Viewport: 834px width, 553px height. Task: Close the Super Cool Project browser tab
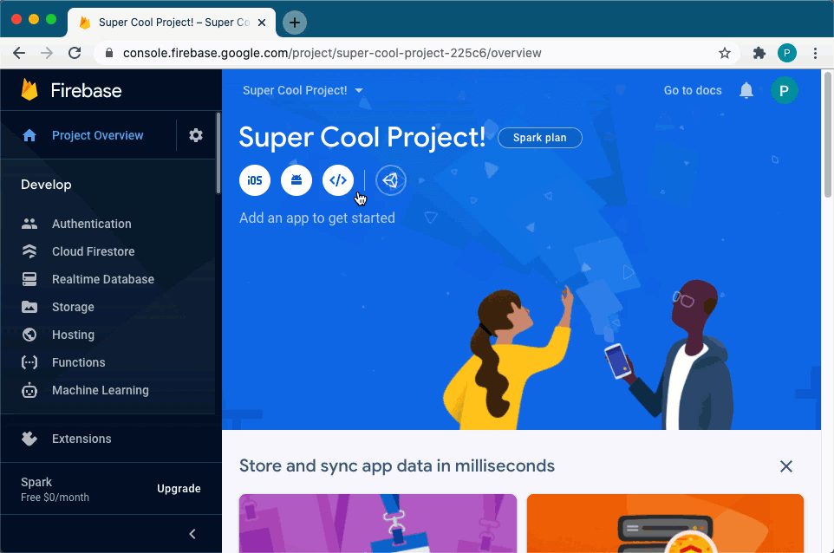[262, 23]
